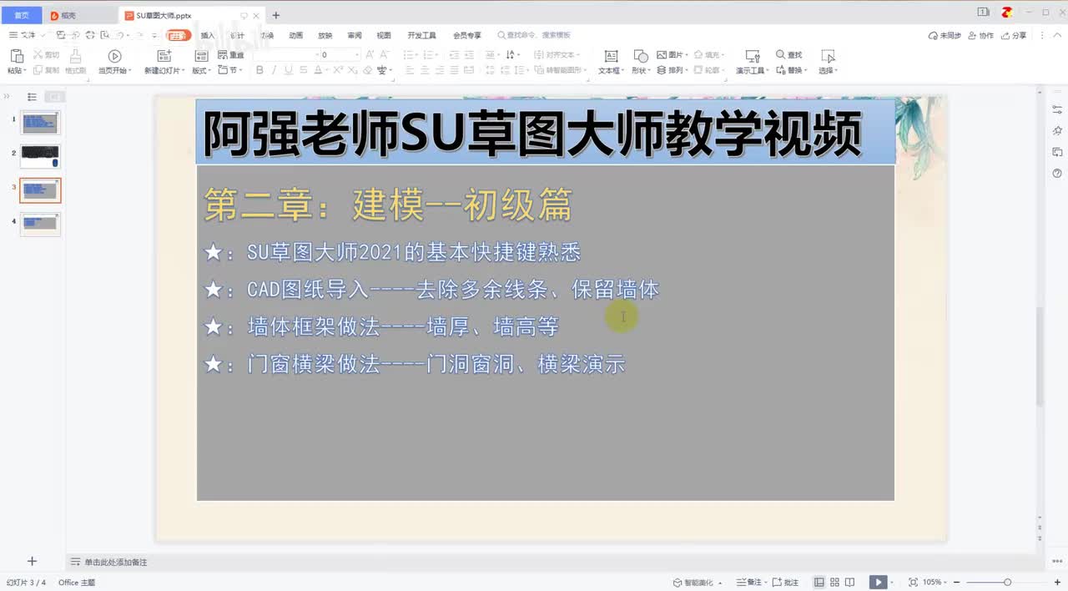Toggle the 备注 notes pane button
This screenshot has width=1068, height=591.
pos(749,582)
